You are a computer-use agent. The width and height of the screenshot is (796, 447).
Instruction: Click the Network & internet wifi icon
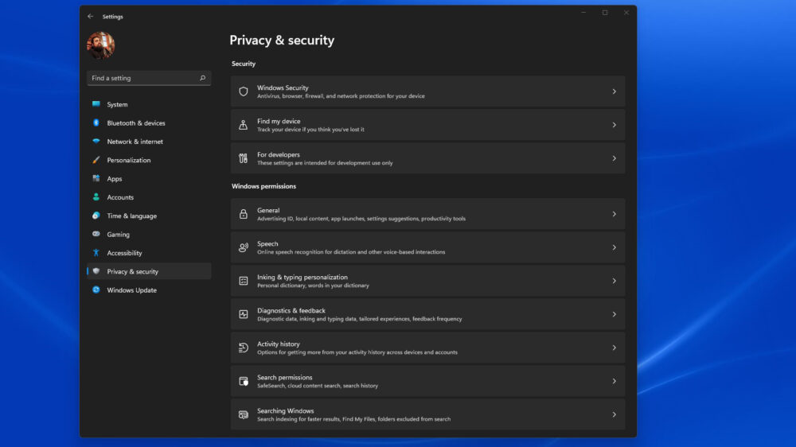tap(96, 141)
